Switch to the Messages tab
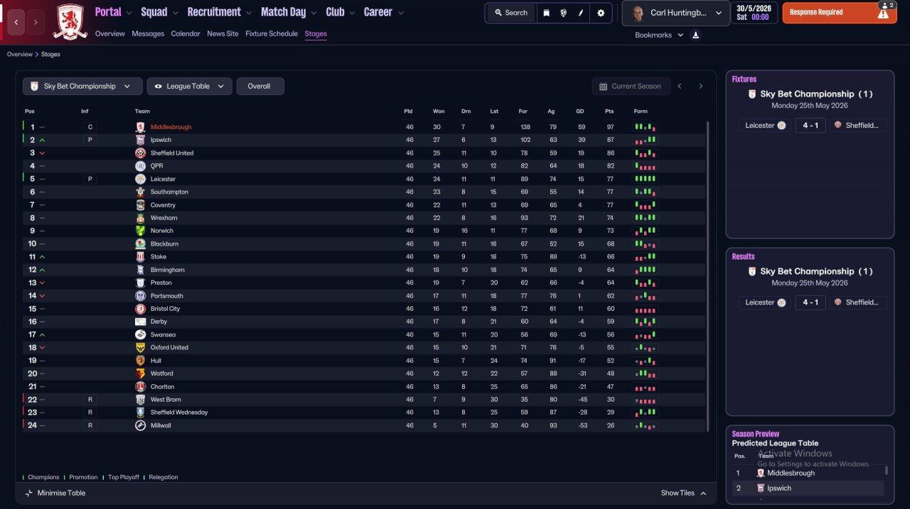 coord(148,33)
